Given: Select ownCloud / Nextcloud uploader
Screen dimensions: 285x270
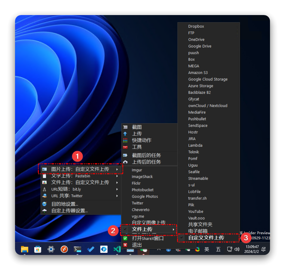Looking at the screenshot, I should (207, 106).
